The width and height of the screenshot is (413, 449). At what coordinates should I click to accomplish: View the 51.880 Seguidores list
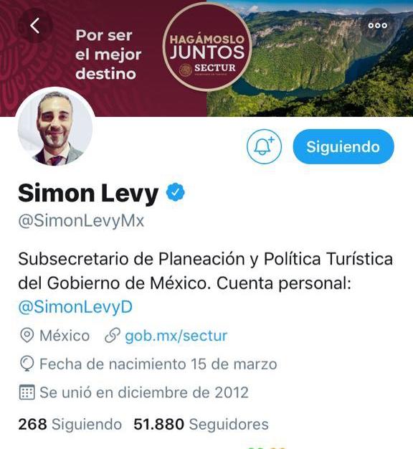[201, 424]
